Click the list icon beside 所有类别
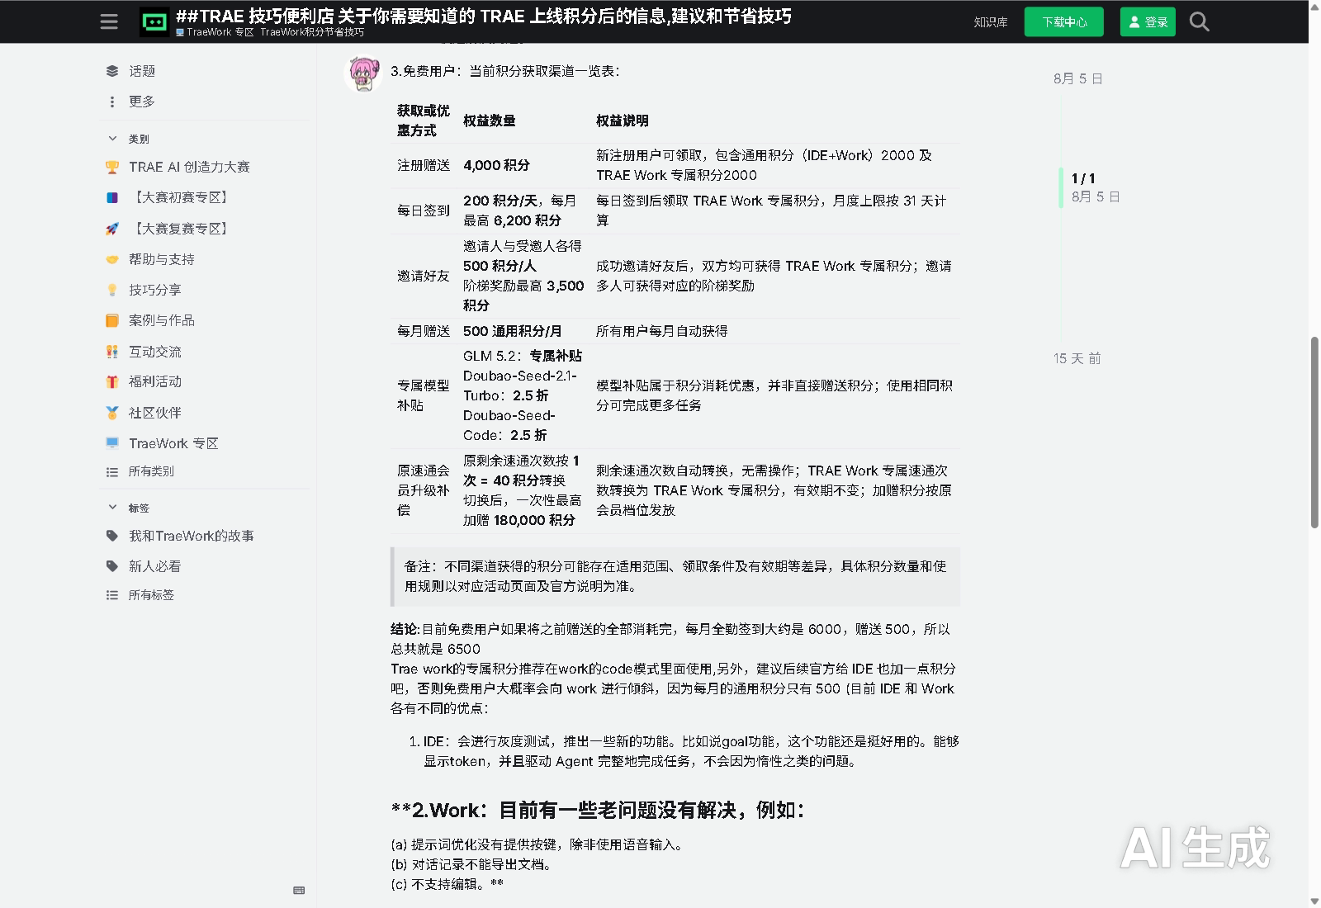Screen dimensions: 1321x908 click(112, 472)
